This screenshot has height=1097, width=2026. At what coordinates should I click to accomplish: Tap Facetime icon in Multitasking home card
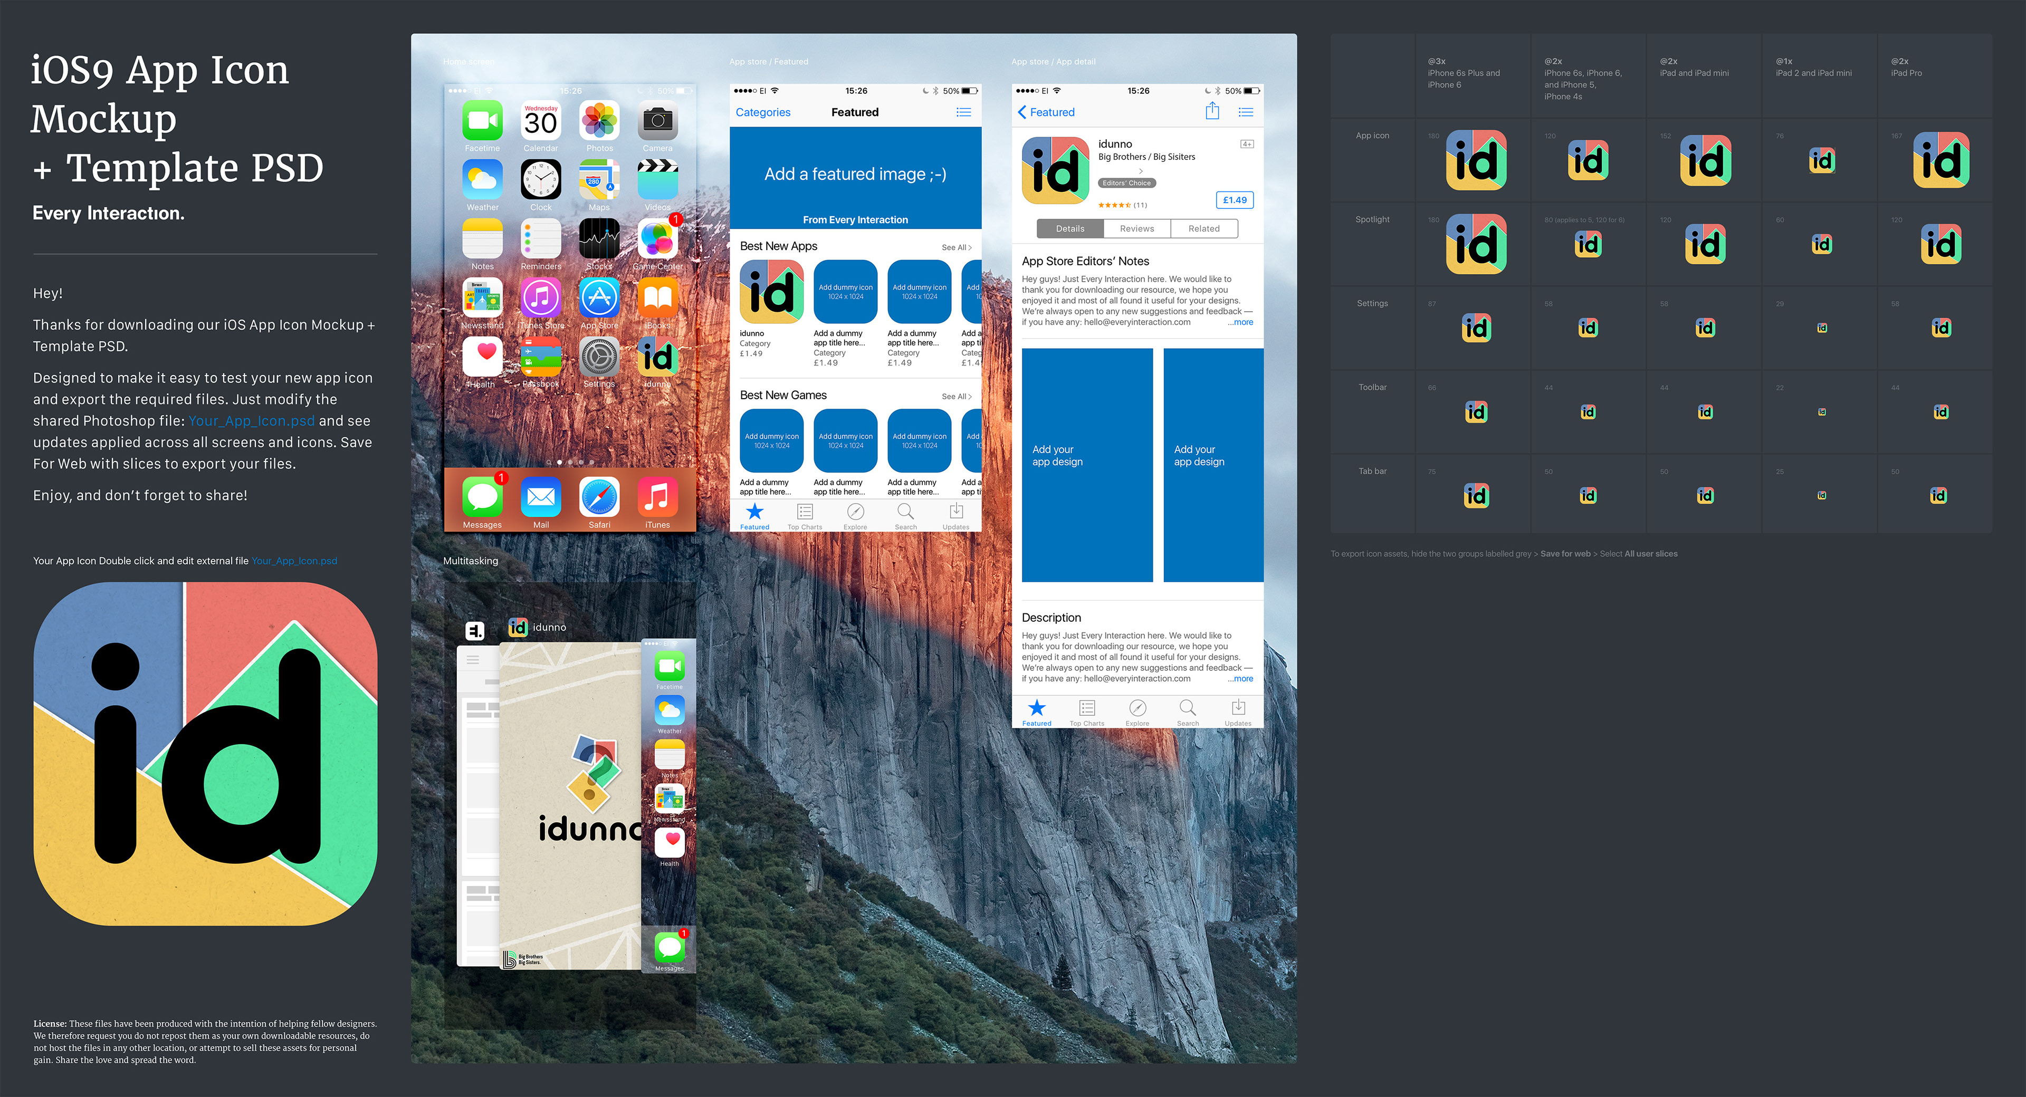tap(670, 666)
